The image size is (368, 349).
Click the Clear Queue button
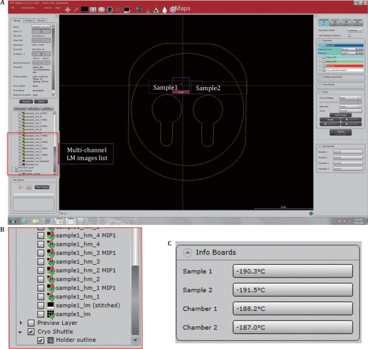click(41, 187)
